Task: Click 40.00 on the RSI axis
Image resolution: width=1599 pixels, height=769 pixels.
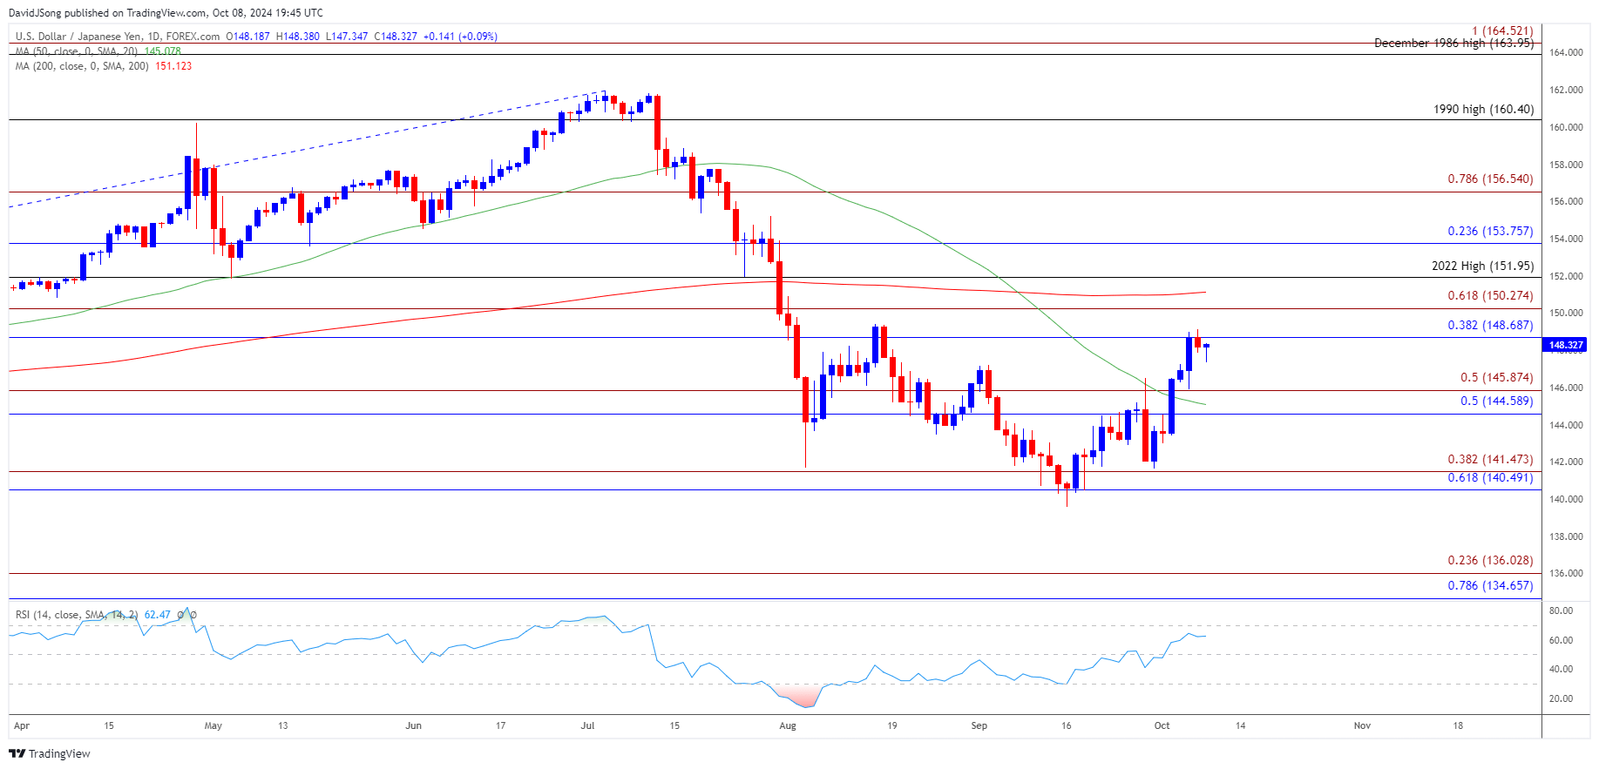Action: [x=1561, y=670]
